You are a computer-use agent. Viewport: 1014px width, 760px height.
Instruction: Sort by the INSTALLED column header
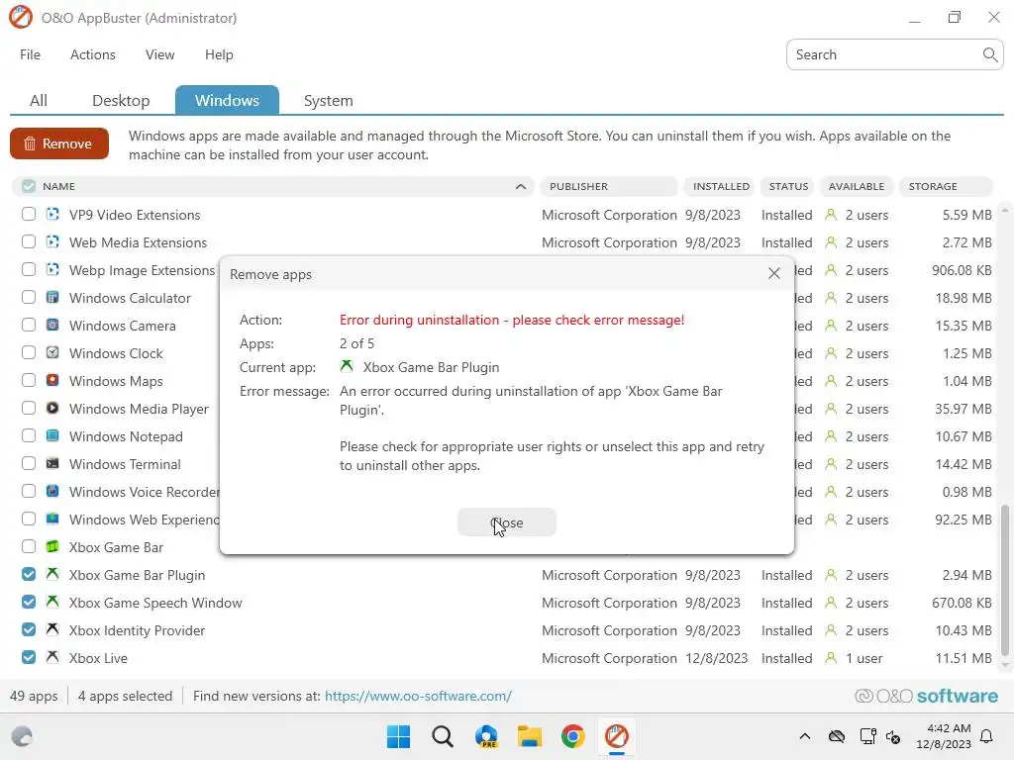tap(721, 186)
